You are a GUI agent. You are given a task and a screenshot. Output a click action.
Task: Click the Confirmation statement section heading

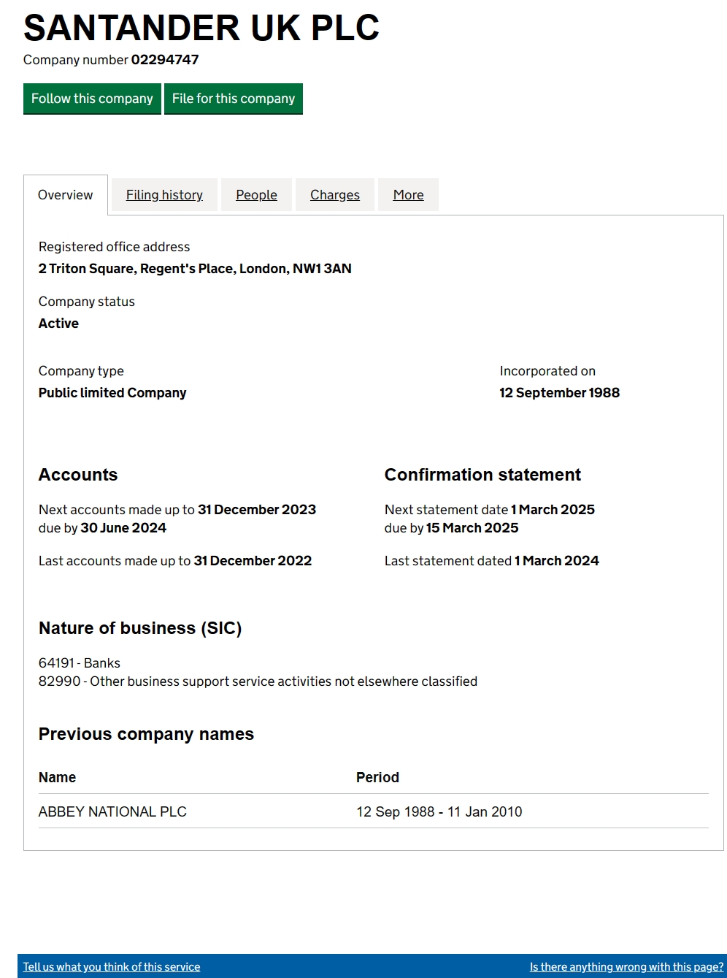tap(482, 475)
